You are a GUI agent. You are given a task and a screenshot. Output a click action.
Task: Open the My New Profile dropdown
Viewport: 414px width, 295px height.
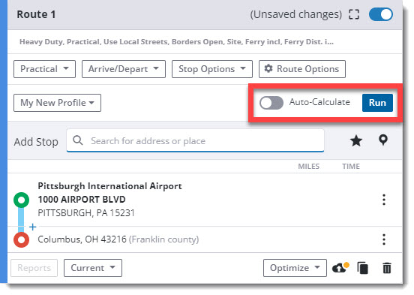pos(57,103)
